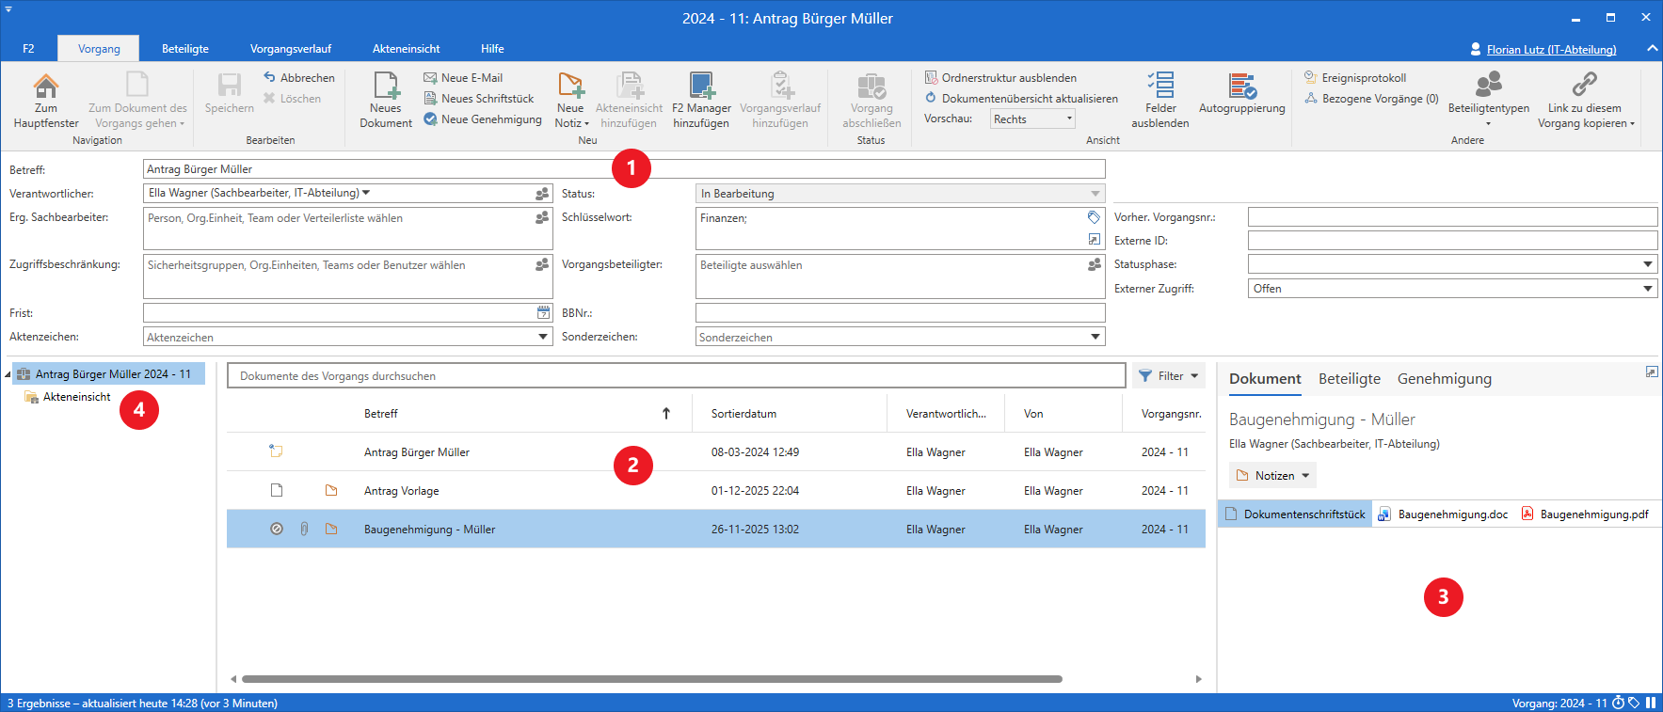This screenshot has width=1663, height=712.
Task: Show Bezogene Vorgänge (0)
Action: (x=1371, y=99)
